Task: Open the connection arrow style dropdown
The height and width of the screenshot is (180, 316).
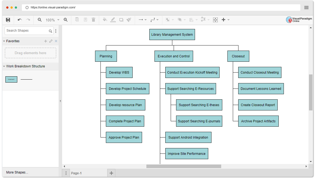Action: [x=143, y=20]
